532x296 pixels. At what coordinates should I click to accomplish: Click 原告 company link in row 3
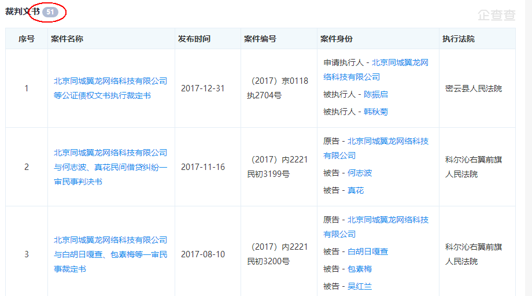pyautogui.click(x=376, y=227)
